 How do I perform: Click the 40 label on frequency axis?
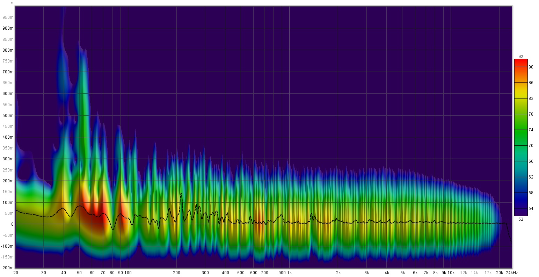[x=64, y=272]
